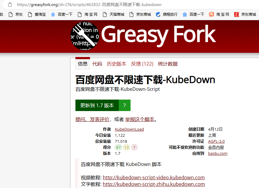Screen dimensions: 259x188
Task: Switch to the 信息 tab
Action: tap(83, 64)
